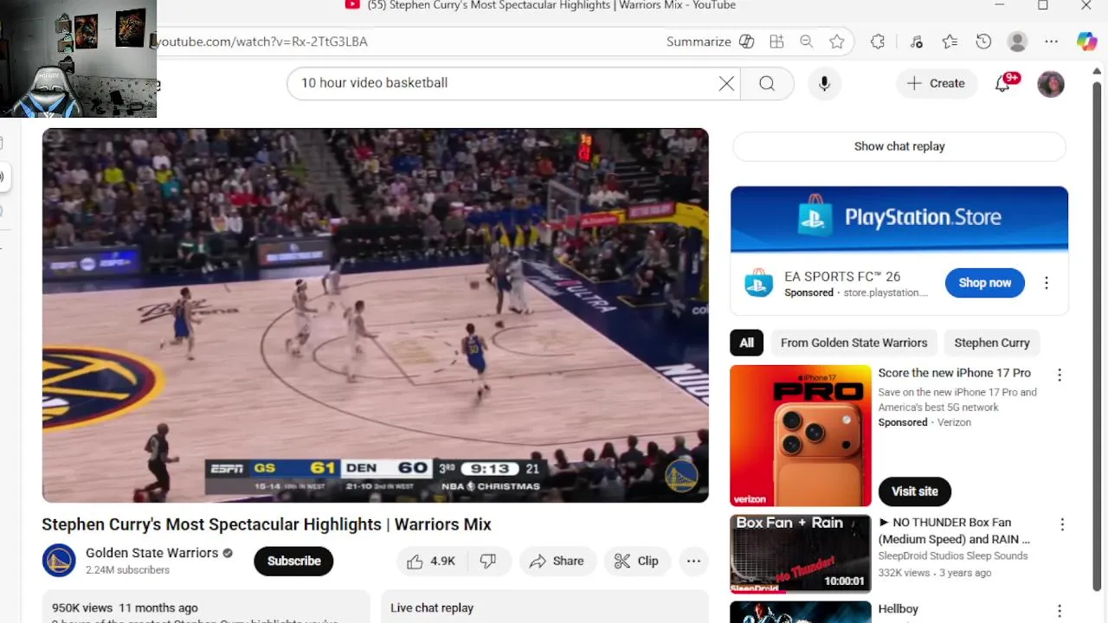The height and width of the screenshot is (623, 1108).
Task: Open the browser apps grid icon
Action: tap(776, 42)
